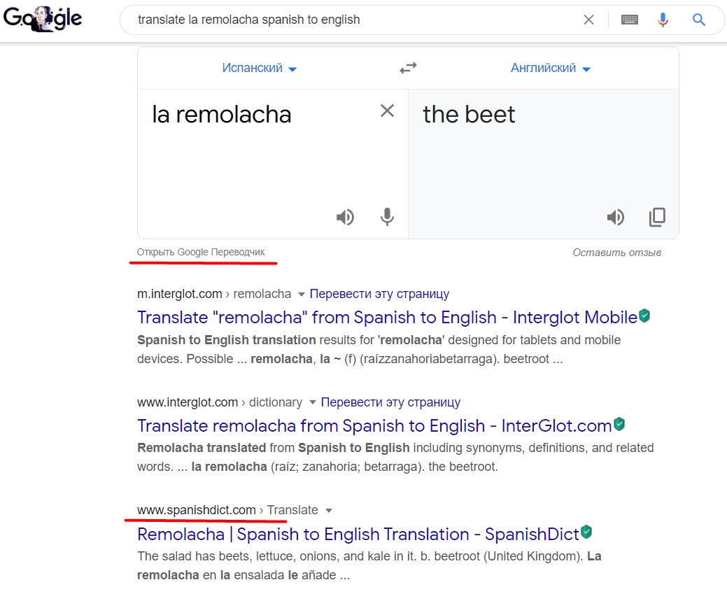Play audio for 'the beet' translation
Image resolution: width=727 pixels, height=594 pixels.
[616, 217]
